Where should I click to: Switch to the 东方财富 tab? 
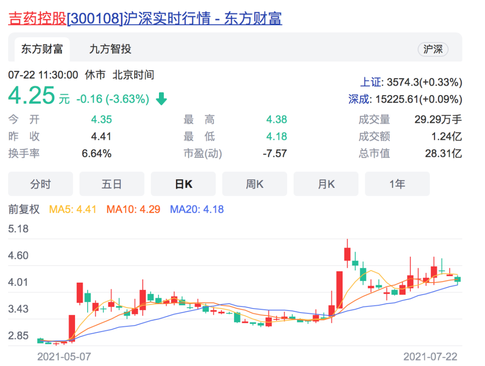pyautogui.click(x=42, y=49)
